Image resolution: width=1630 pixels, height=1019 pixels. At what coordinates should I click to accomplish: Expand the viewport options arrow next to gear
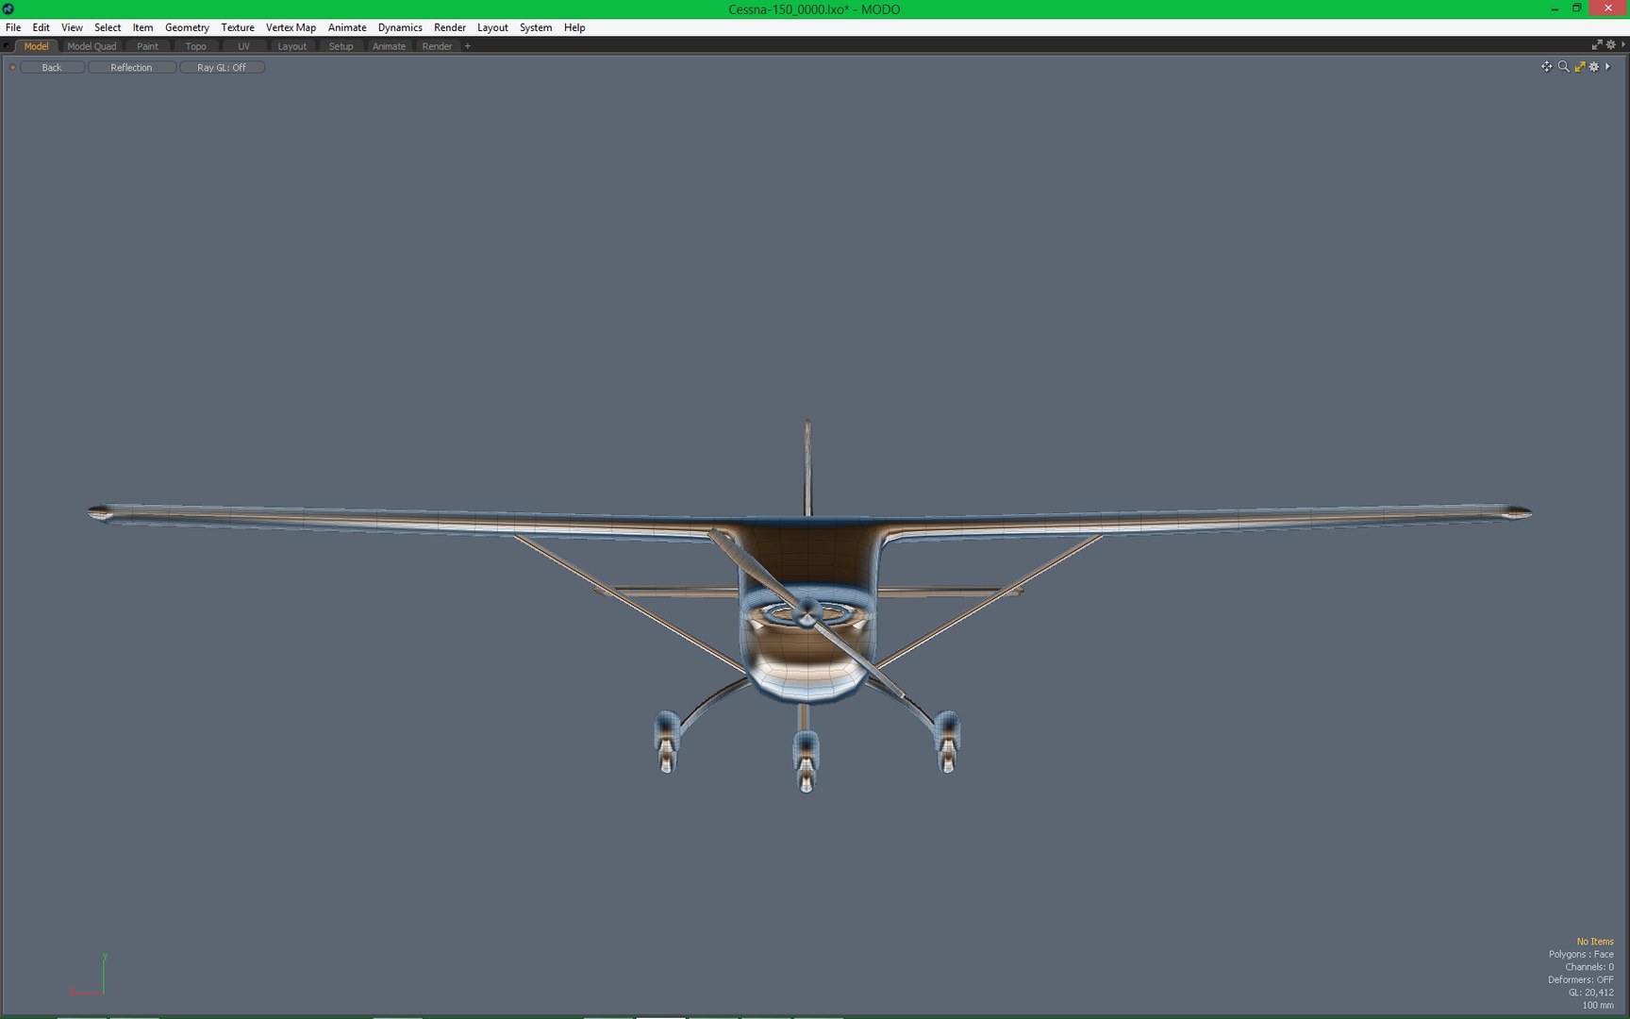tap(1608, 67)
